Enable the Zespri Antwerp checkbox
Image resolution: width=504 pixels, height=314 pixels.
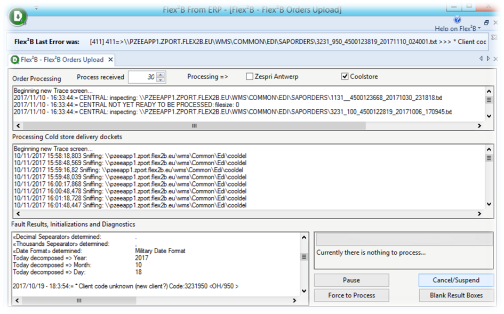click(250, 76)
